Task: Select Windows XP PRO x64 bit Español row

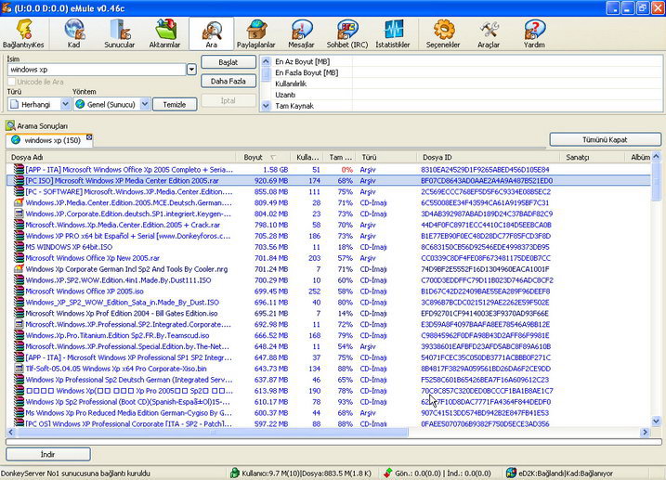Action: click(328, 236)
